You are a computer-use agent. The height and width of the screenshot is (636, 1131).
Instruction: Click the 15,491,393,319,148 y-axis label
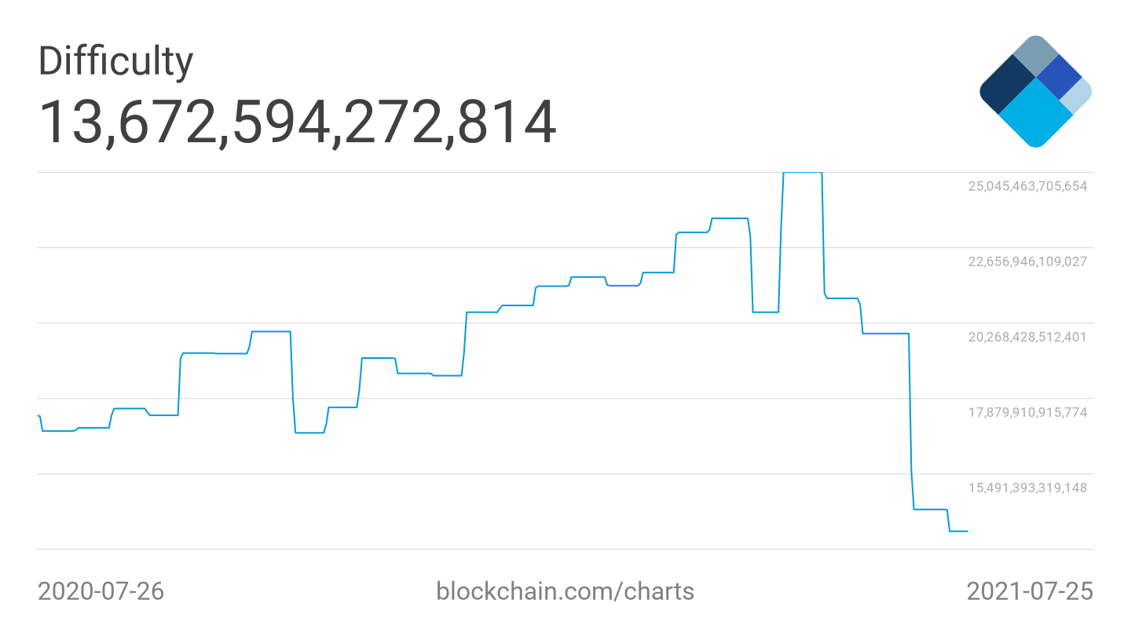(1027, 488)
